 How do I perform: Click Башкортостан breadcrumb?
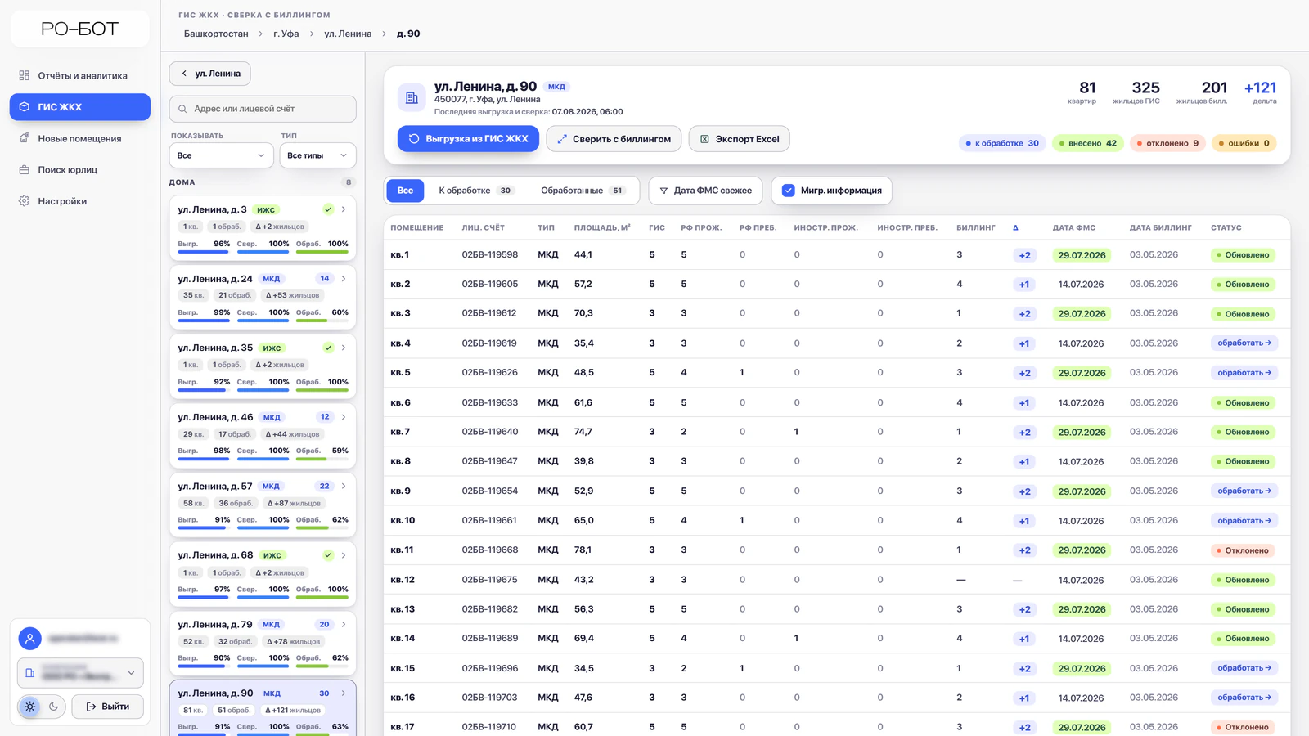tap(216, 34)
